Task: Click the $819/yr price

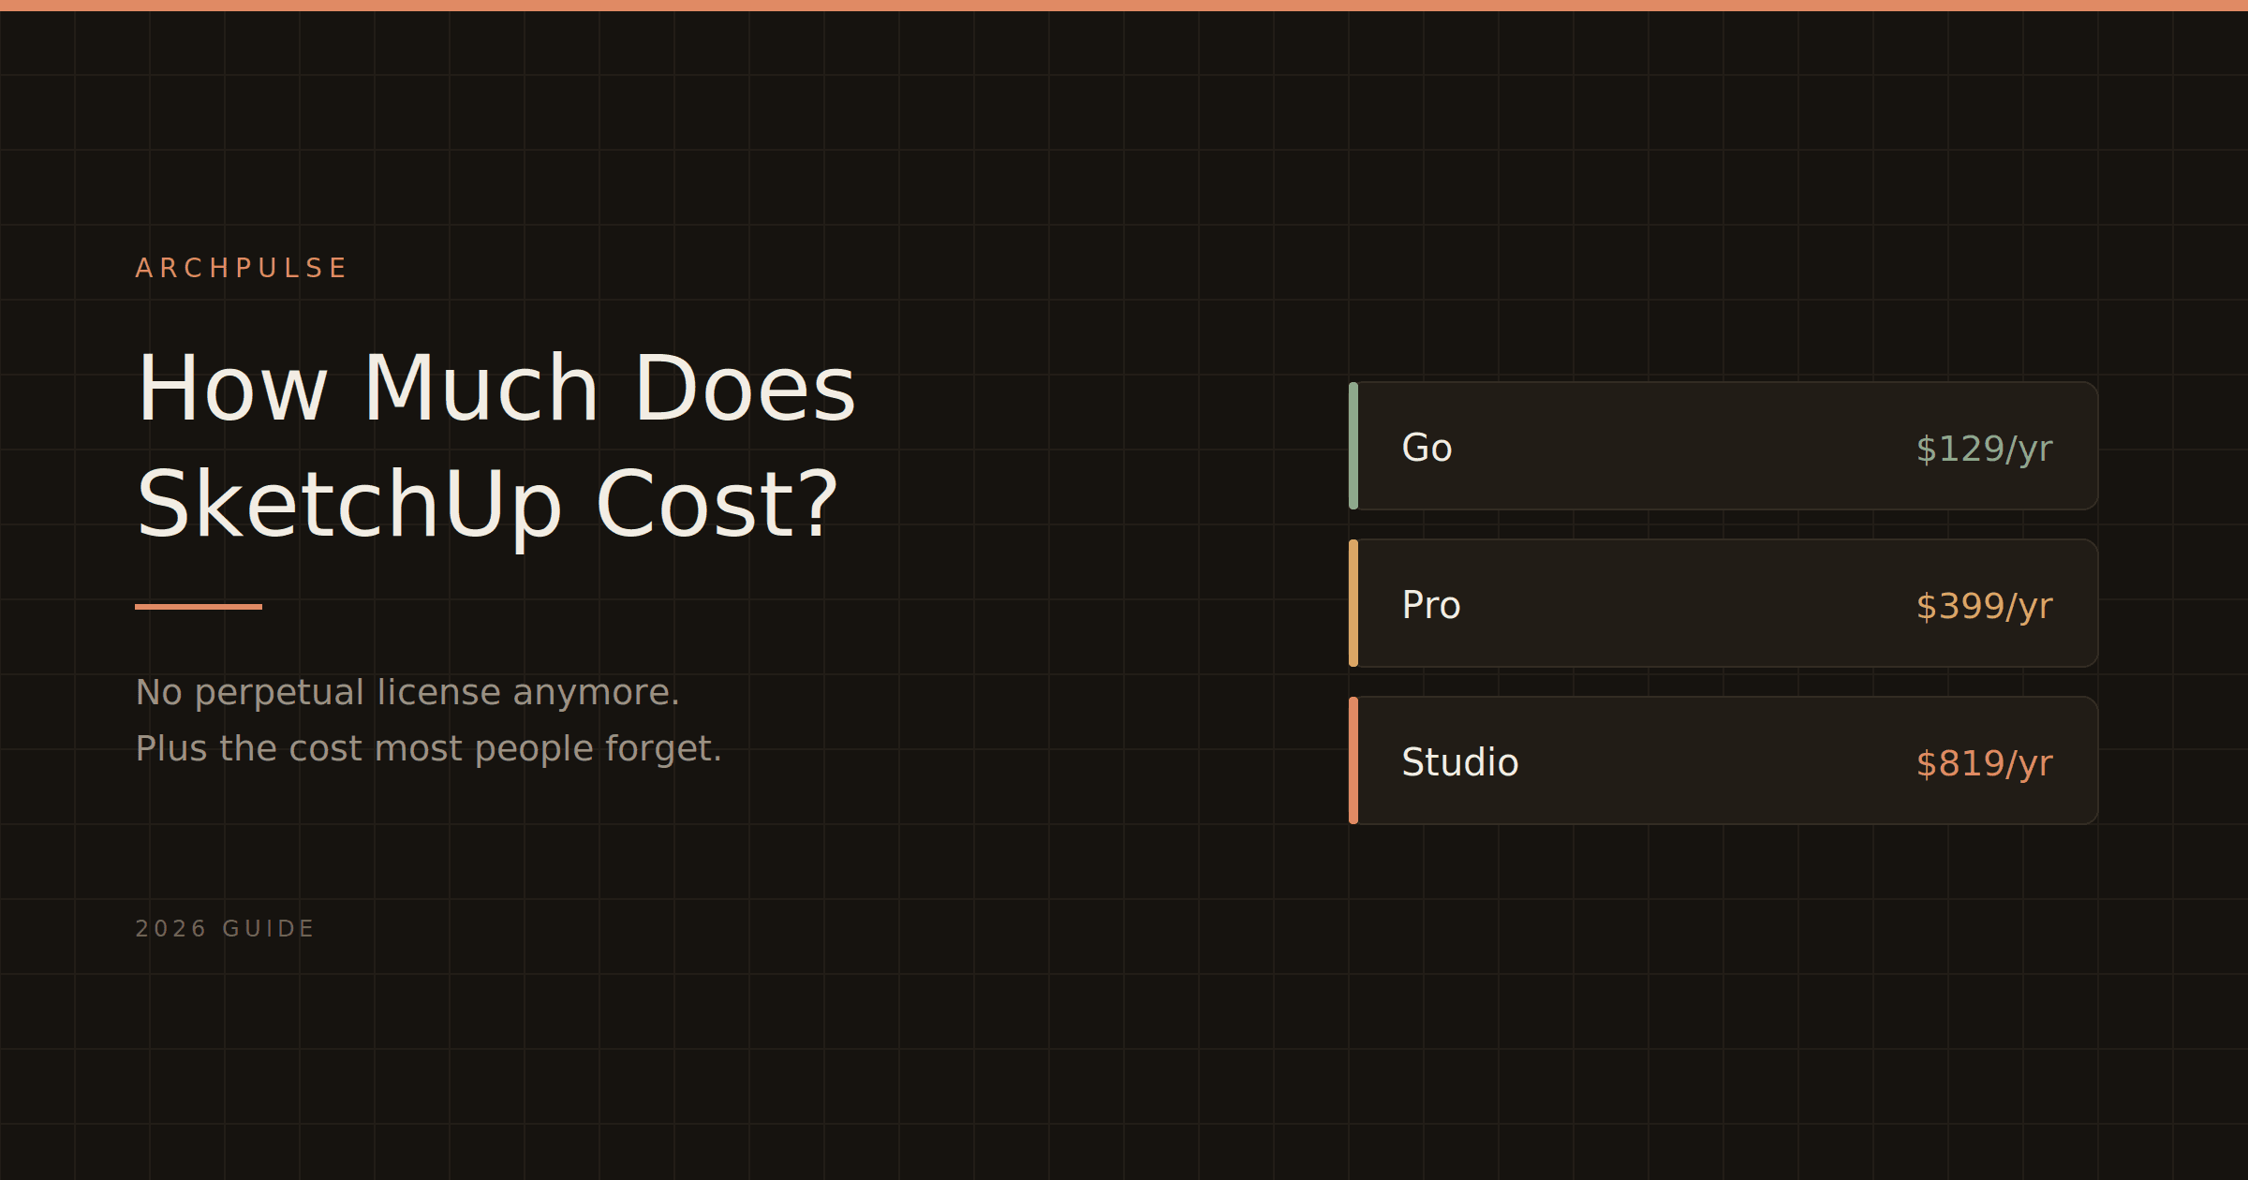Action: point(1984,763)
